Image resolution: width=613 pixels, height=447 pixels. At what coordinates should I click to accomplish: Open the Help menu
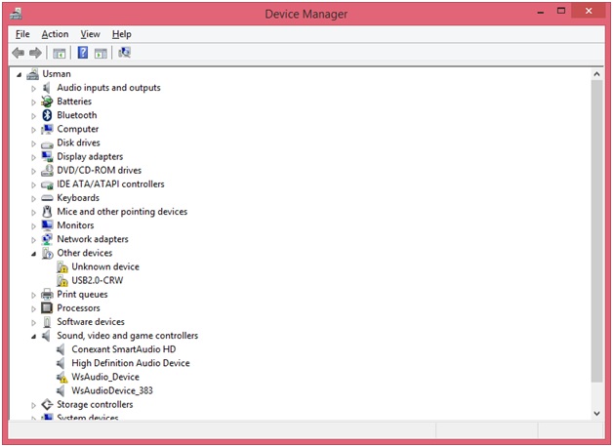[122, 34]
